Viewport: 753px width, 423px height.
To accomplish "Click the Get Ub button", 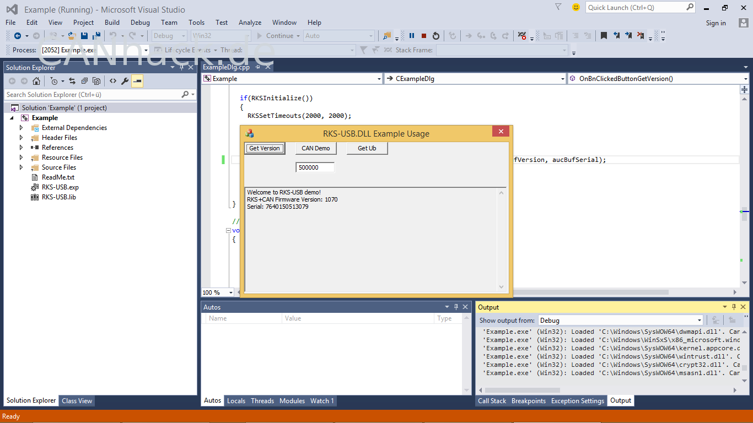I will 367,148.
